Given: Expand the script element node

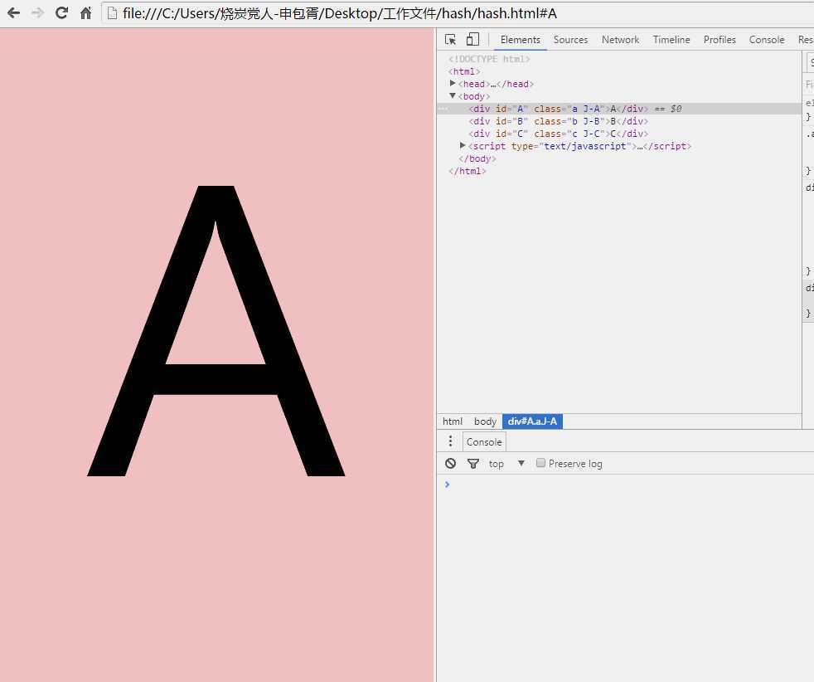Looking at the screenshot, I should pyautogui.click(x=463, y=145).
